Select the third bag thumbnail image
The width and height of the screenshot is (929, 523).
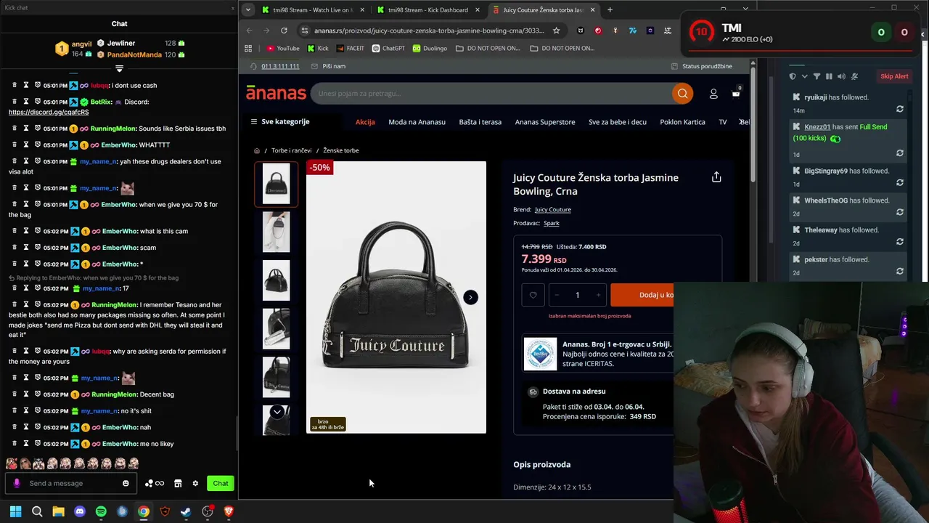(x=276, y=280)
